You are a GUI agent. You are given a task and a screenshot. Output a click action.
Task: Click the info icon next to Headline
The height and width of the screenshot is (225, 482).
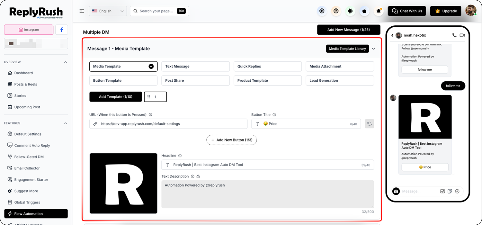180,156
